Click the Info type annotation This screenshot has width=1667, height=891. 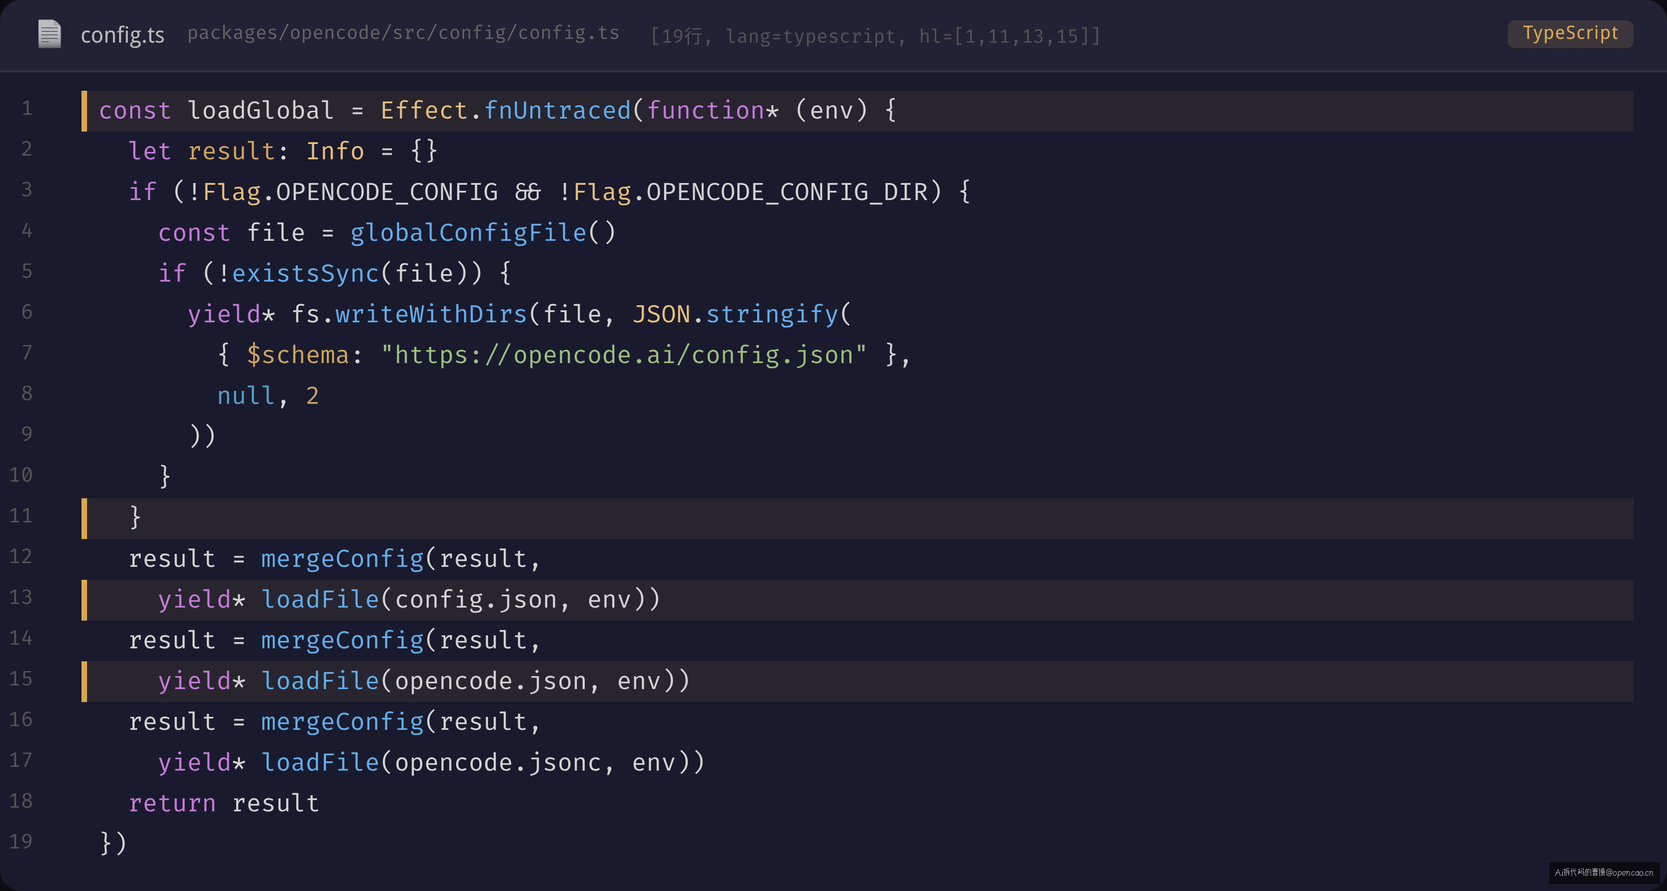335,151
